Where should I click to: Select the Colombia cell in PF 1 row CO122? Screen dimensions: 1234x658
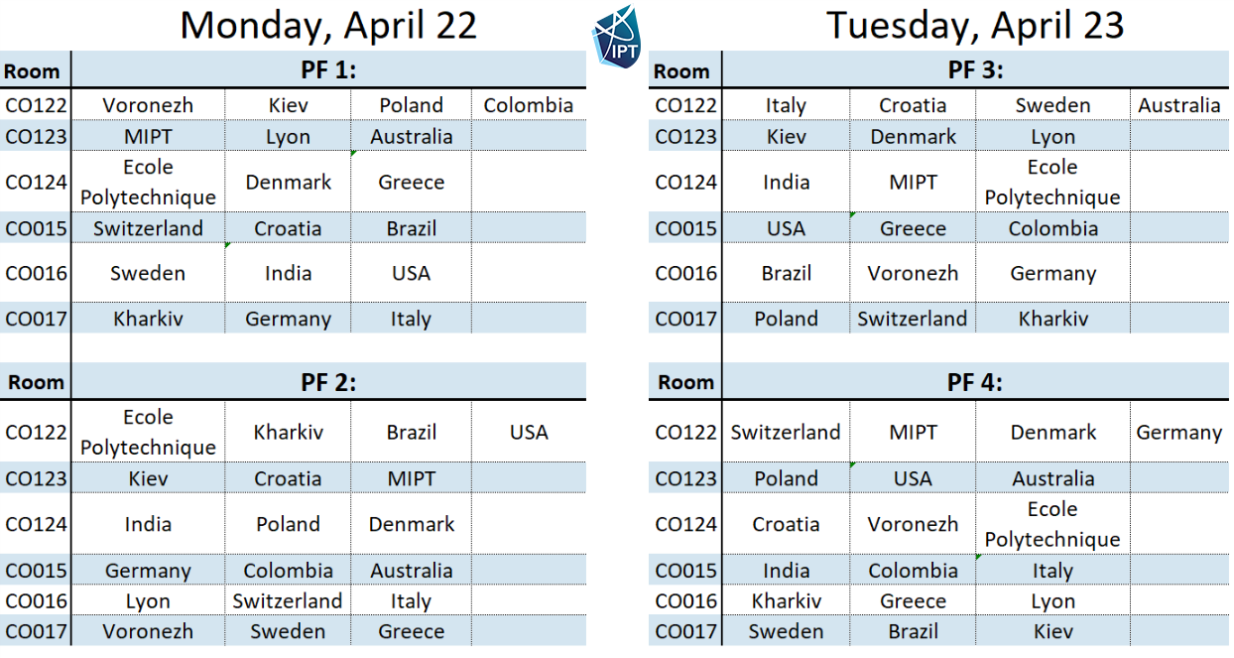[529, 105]
